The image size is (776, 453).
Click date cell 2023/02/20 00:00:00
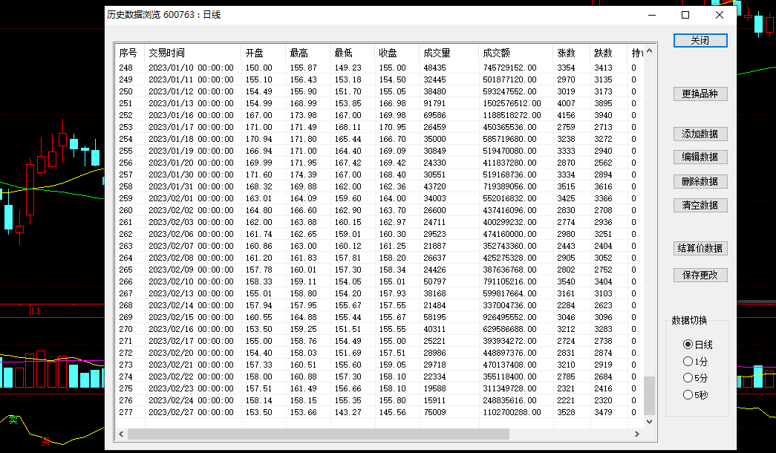click(191, 353)
